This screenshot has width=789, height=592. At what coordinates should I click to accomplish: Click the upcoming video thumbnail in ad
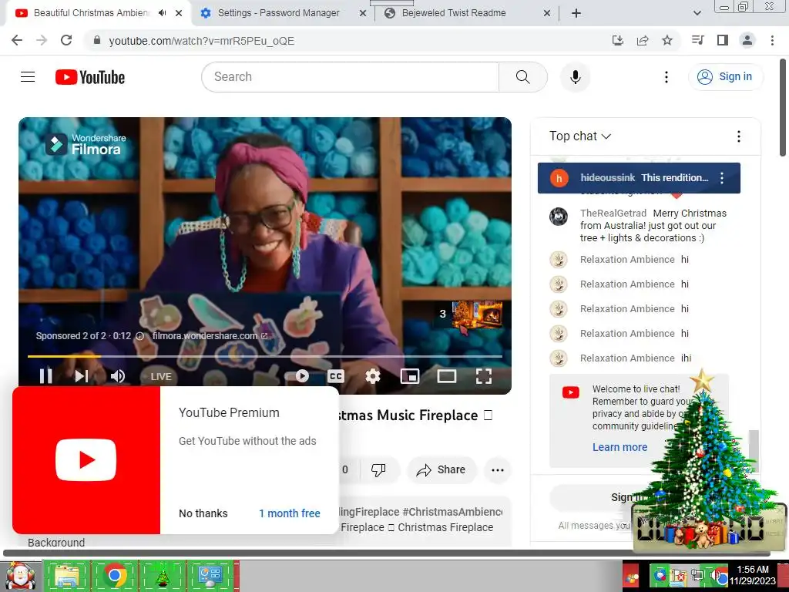tap(477, 314)
